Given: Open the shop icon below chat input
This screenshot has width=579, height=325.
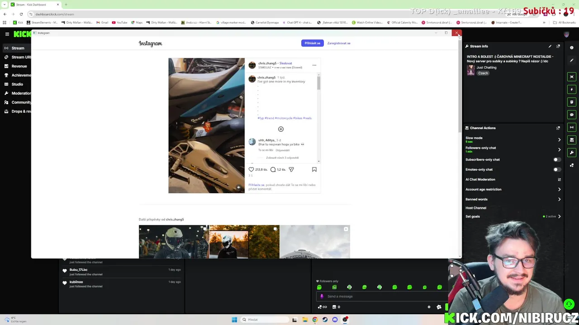Looking at the screenshot, I should point(334,307).
